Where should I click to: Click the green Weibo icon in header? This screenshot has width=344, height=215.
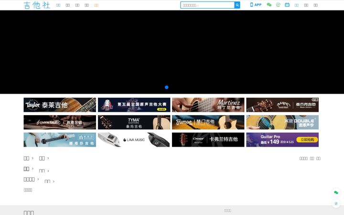(278, 5)
